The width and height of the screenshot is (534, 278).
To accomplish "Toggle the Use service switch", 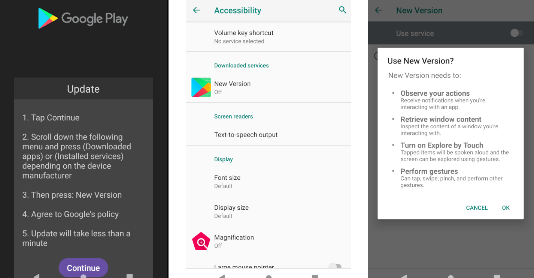I will [517, 33].
